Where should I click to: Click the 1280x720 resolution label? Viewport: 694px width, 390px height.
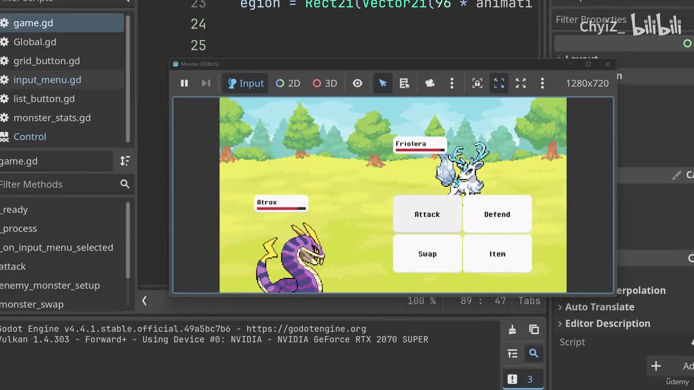pos(587,83)
